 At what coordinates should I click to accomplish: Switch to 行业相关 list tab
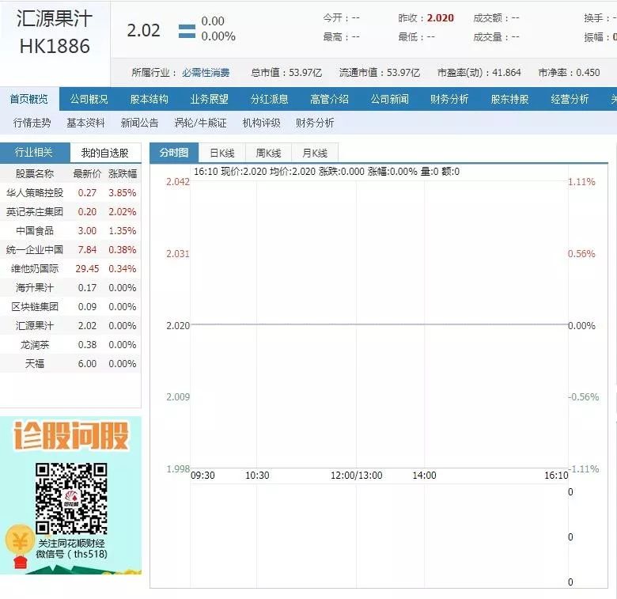35,153
